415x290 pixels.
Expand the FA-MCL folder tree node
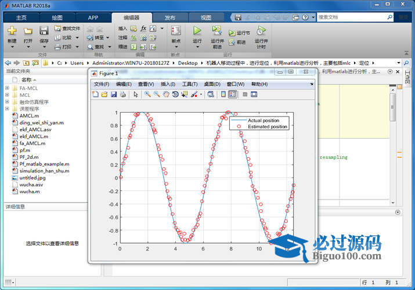[x=7, y=88]
